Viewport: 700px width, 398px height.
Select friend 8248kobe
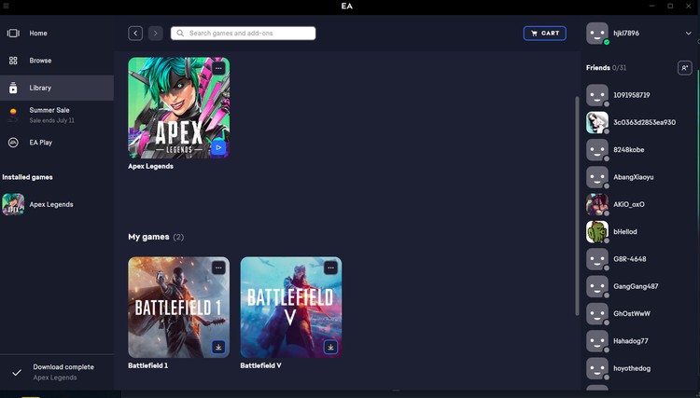coord(639,150)
